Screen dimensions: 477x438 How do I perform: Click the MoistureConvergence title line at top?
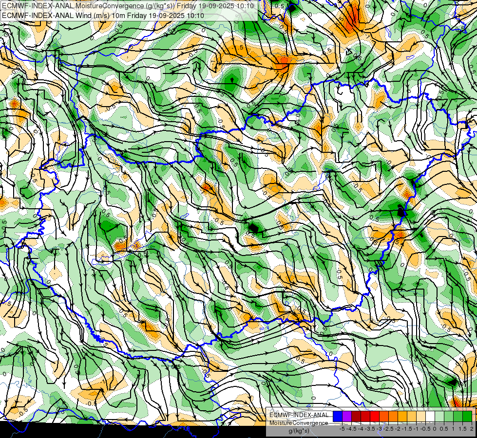[128, 6]
